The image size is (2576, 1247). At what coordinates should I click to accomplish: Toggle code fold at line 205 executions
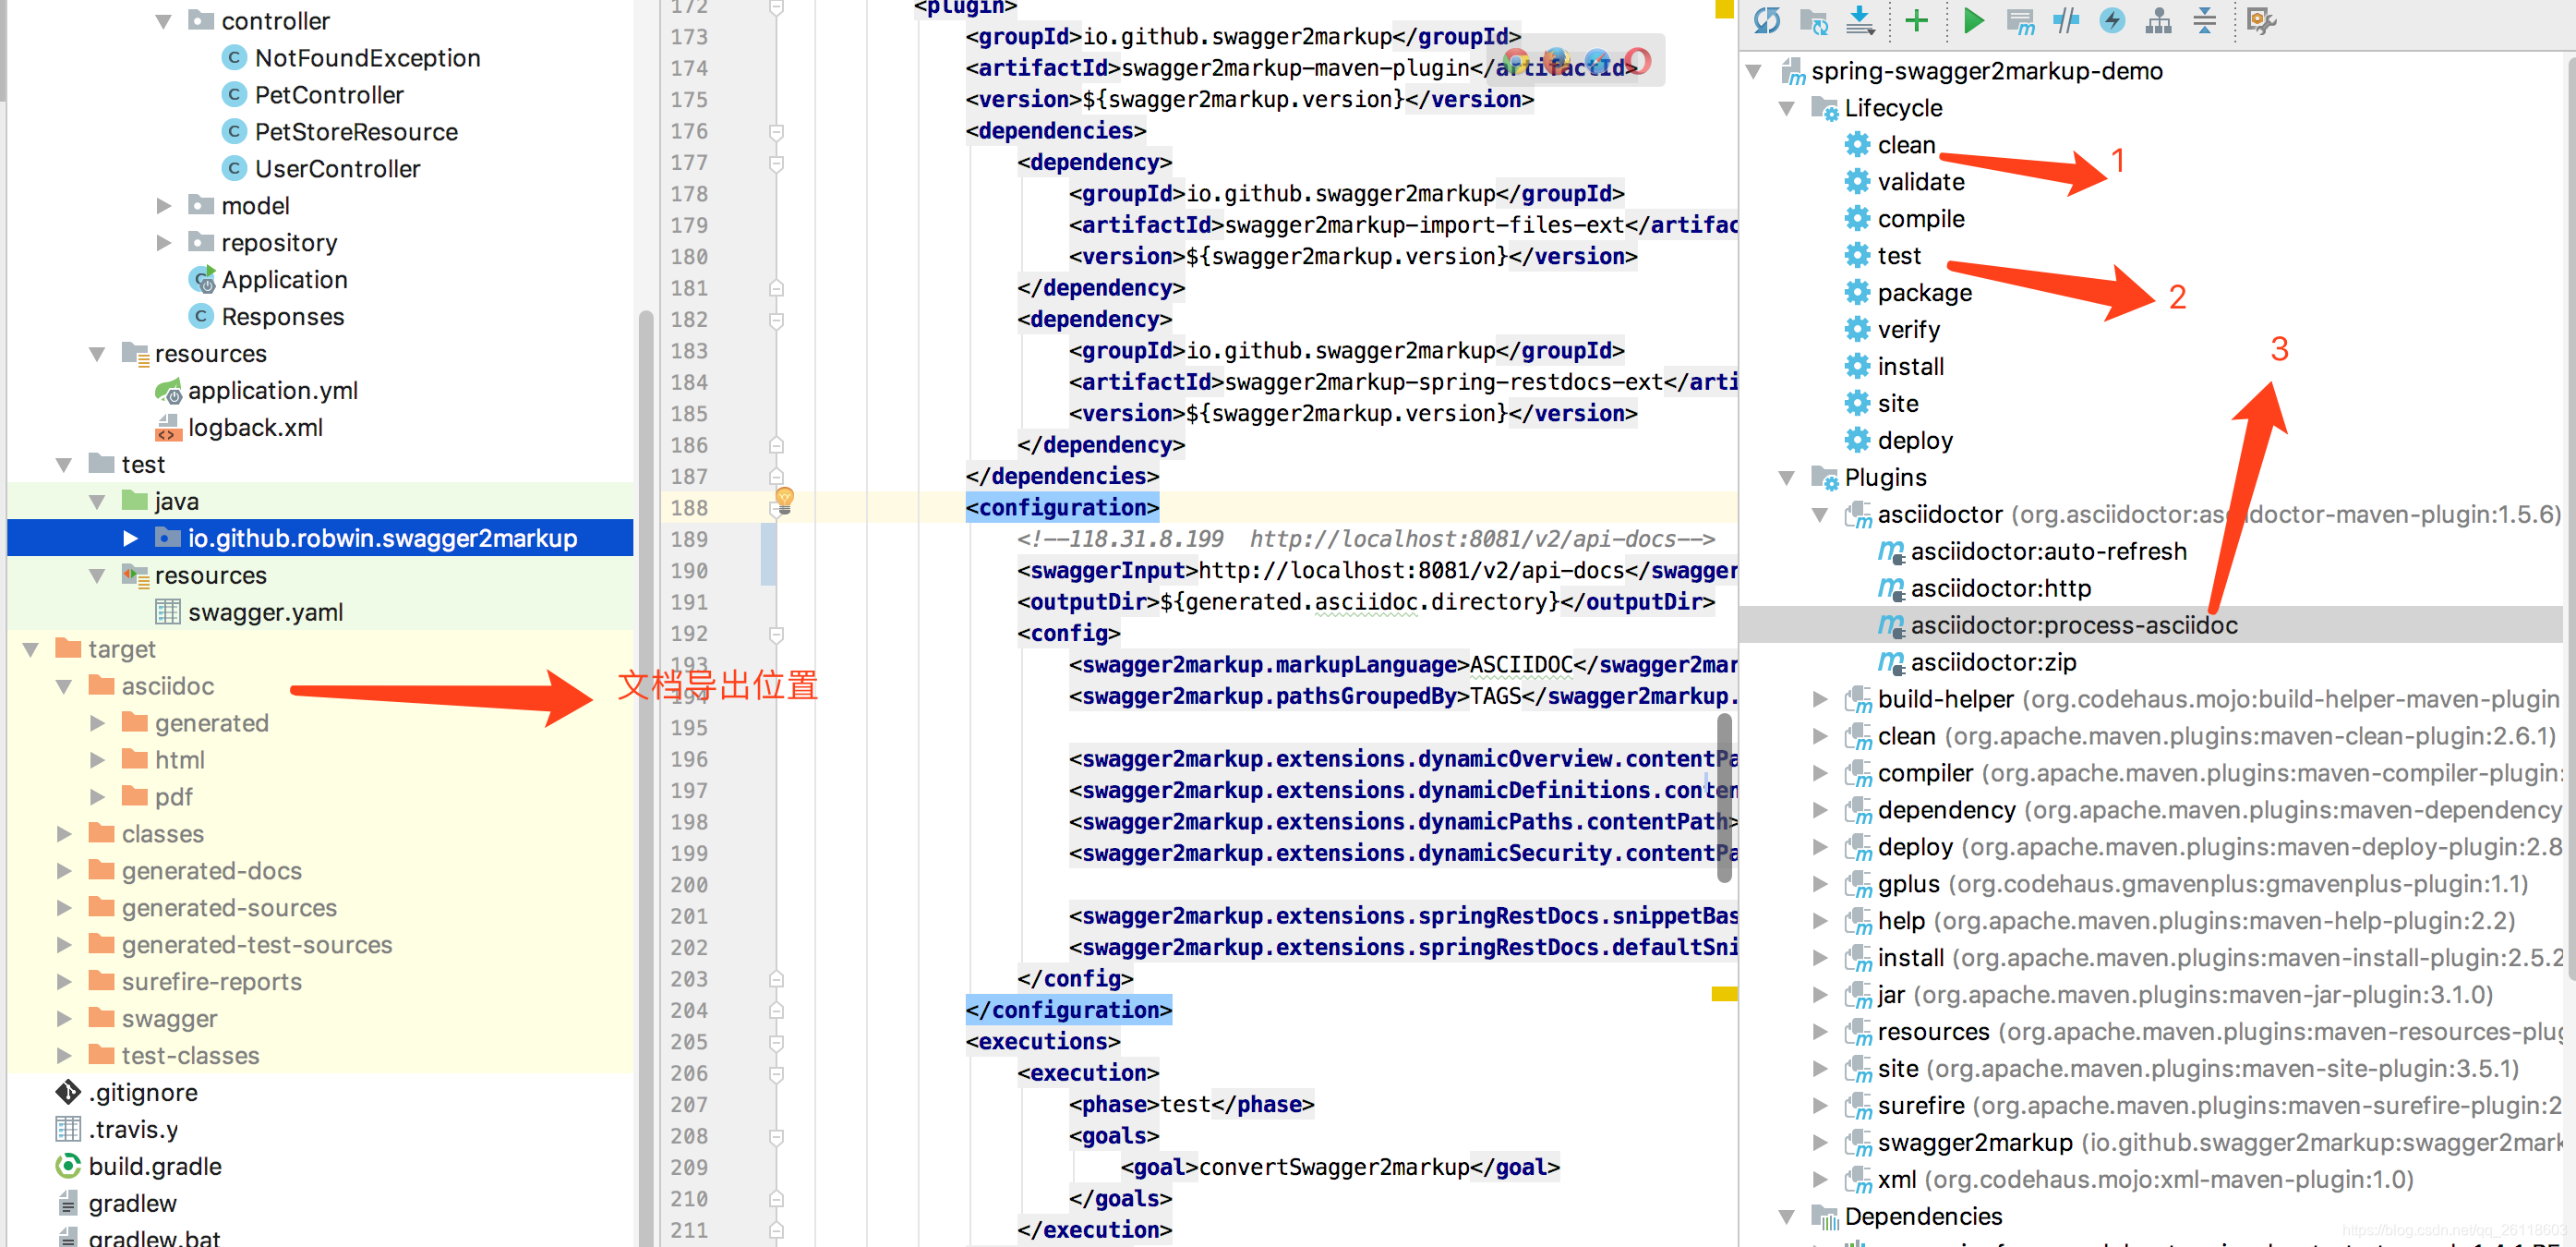coord(776,1042)
